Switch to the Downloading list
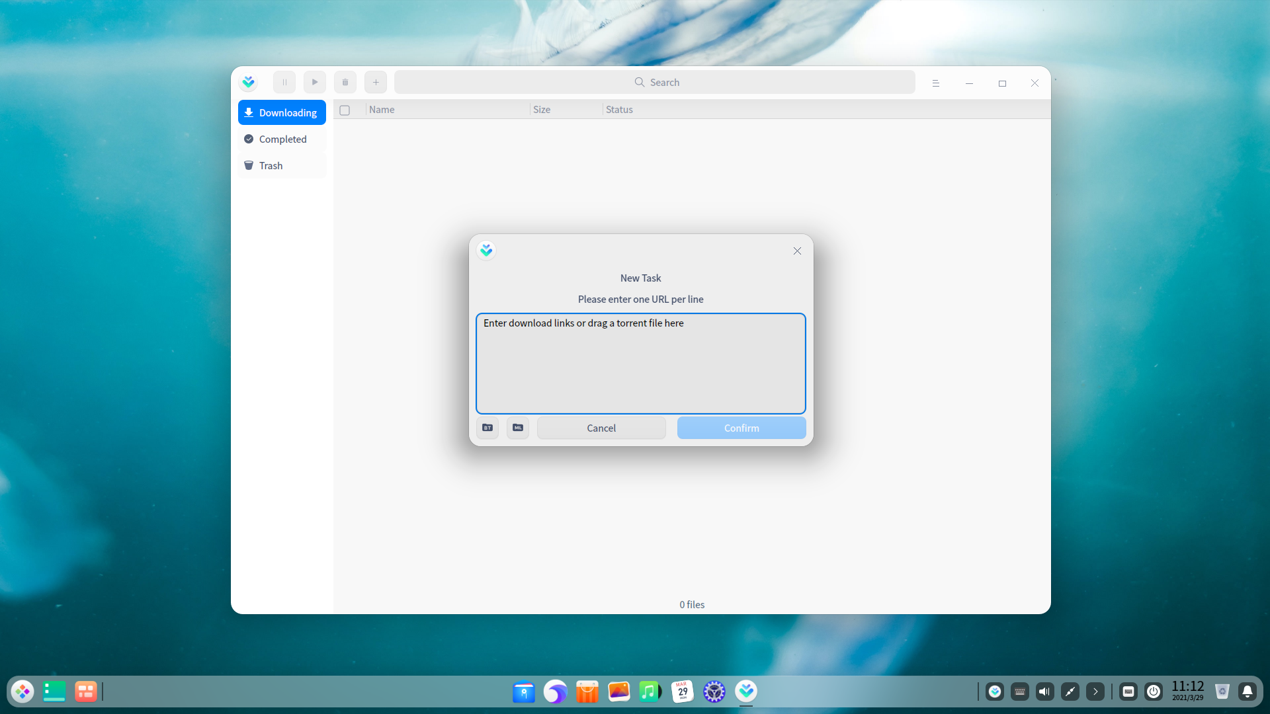This screenshot has height=714, width=1270. tap(282, 113)
